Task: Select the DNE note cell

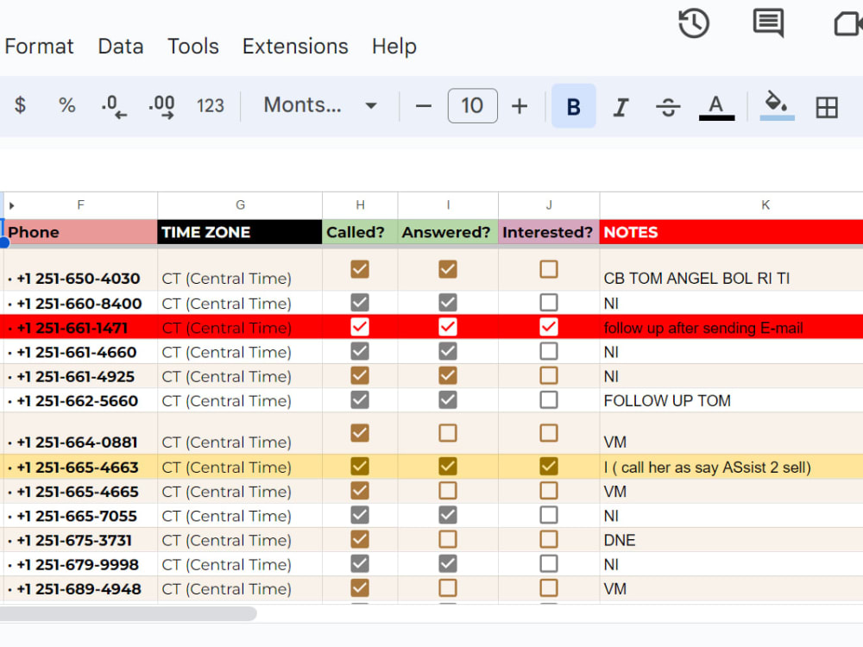Action: point(732,540)
